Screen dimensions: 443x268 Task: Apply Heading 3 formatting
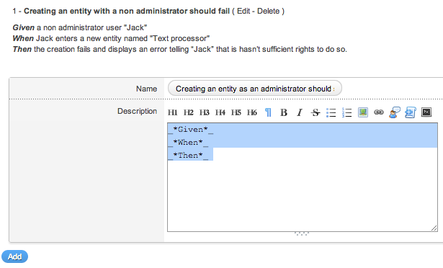pyautogui.click(x=204, y=112)
